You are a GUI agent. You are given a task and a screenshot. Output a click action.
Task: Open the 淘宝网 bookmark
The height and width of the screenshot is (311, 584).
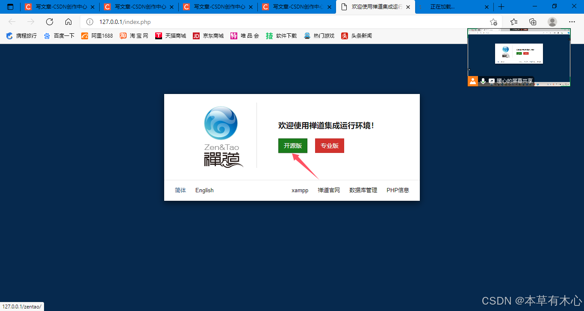click(134, 36)
